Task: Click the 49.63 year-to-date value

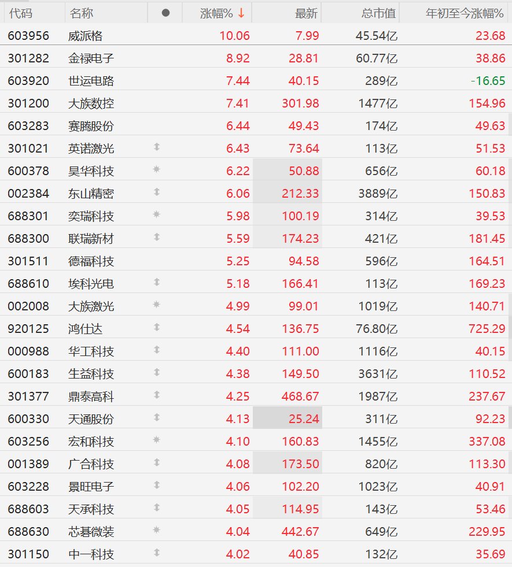Action: (x=490, y=126)
